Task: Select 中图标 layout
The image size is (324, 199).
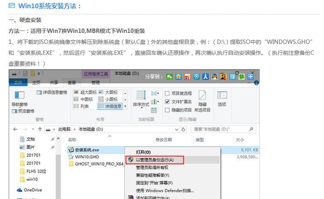Action: 83,99
